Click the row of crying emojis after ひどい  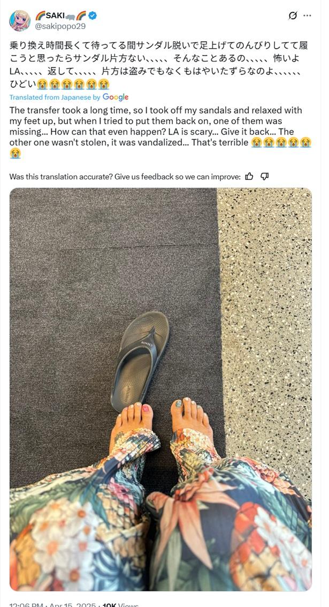coord(73,84)
